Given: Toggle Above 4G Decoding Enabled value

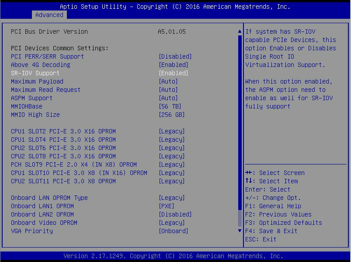Looking at the screenshot, I should click(174, 65).
